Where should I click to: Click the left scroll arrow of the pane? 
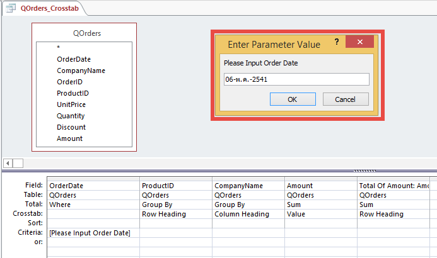[7, 163]
